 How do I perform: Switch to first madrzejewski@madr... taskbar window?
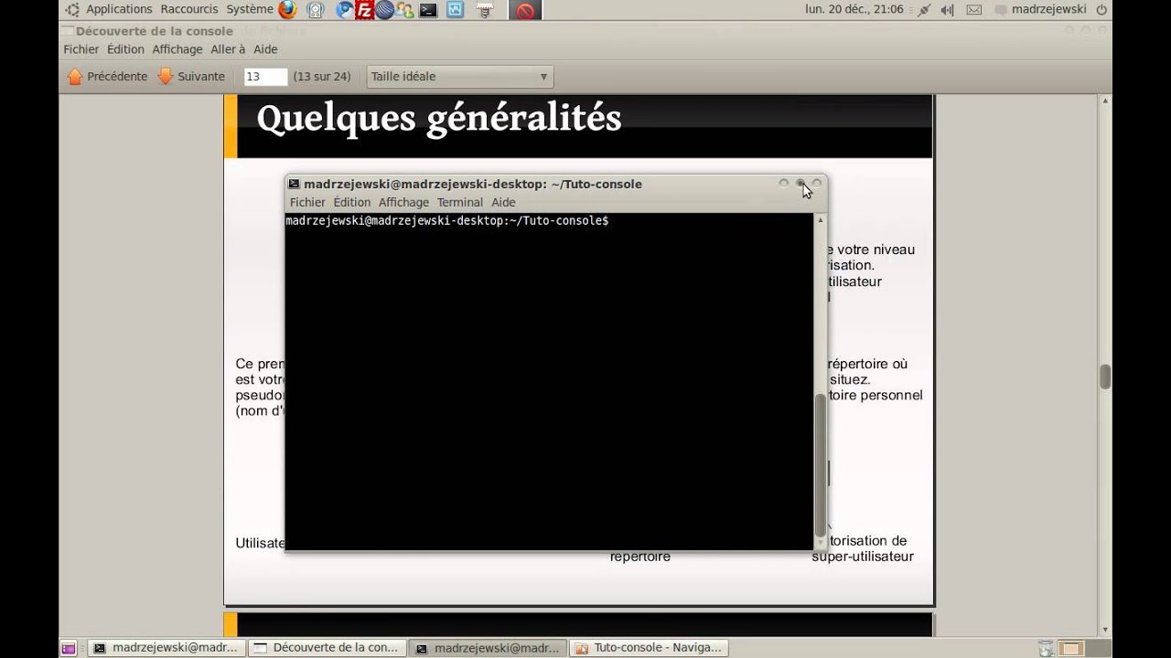(x=167, y=648)
